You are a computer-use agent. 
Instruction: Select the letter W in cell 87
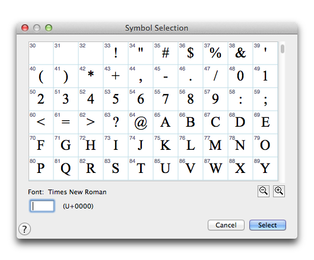point(215,168)
